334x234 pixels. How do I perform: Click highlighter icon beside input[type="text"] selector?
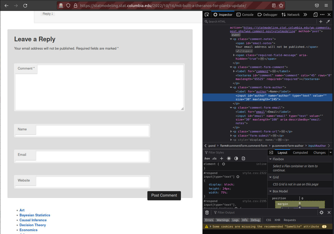tap(238, 177)
